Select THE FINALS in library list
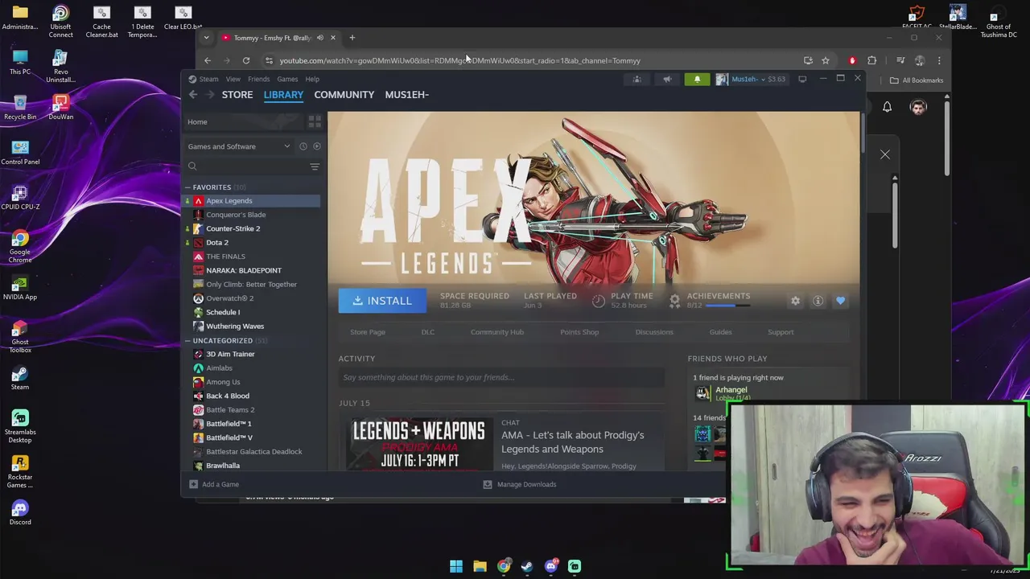 click(x=225, y=257)
